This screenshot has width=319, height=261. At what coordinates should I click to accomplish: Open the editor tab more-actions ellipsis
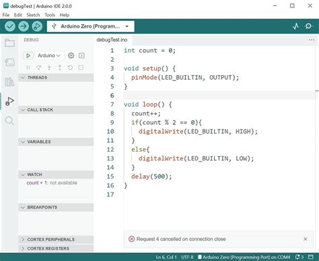point(312,40)
